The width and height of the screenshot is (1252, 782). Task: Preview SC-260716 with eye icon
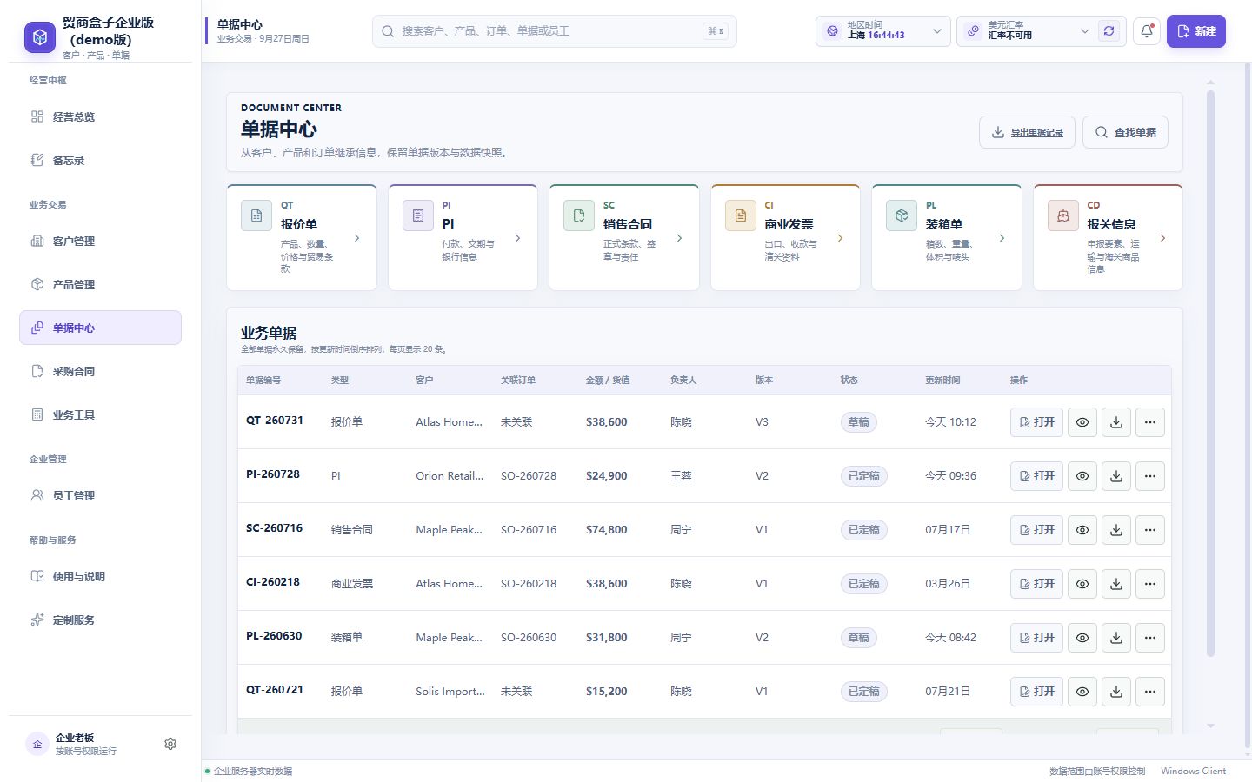click(1082, 530)
